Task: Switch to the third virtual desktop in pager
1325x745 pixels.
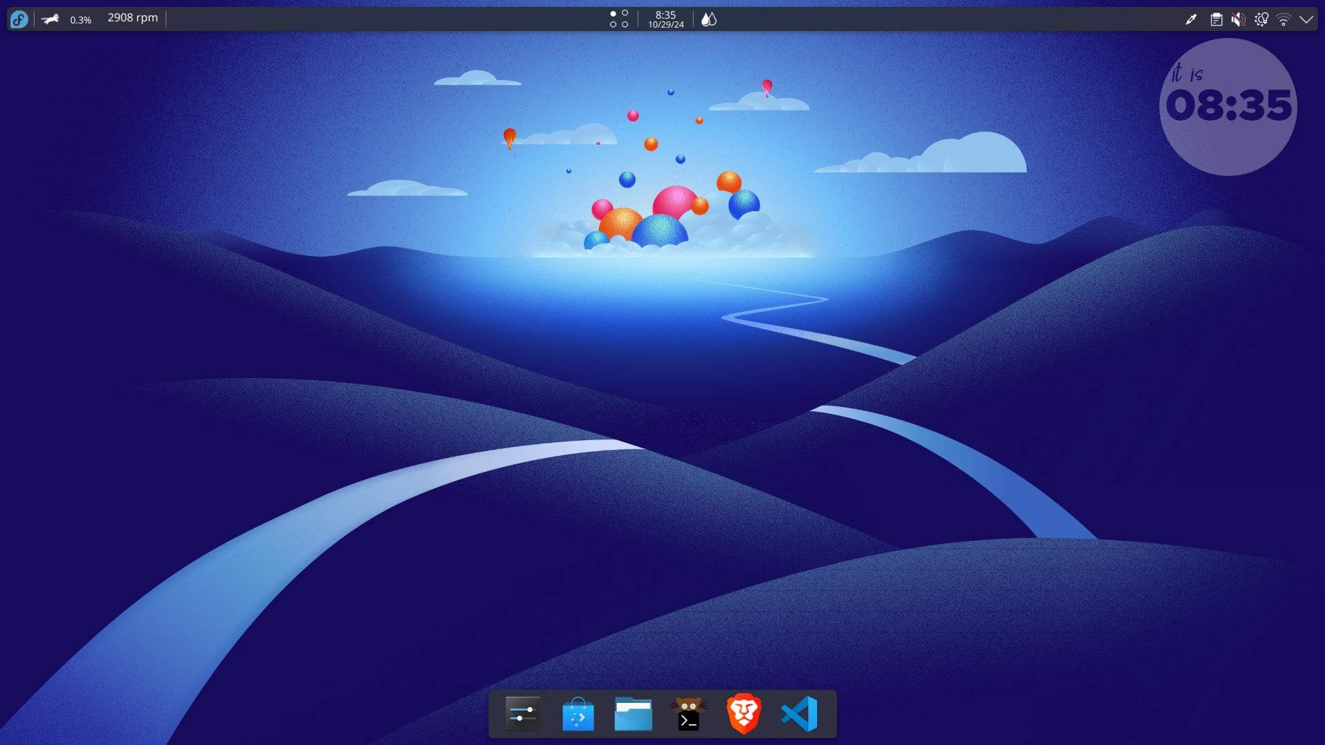Action: point(613,25)
